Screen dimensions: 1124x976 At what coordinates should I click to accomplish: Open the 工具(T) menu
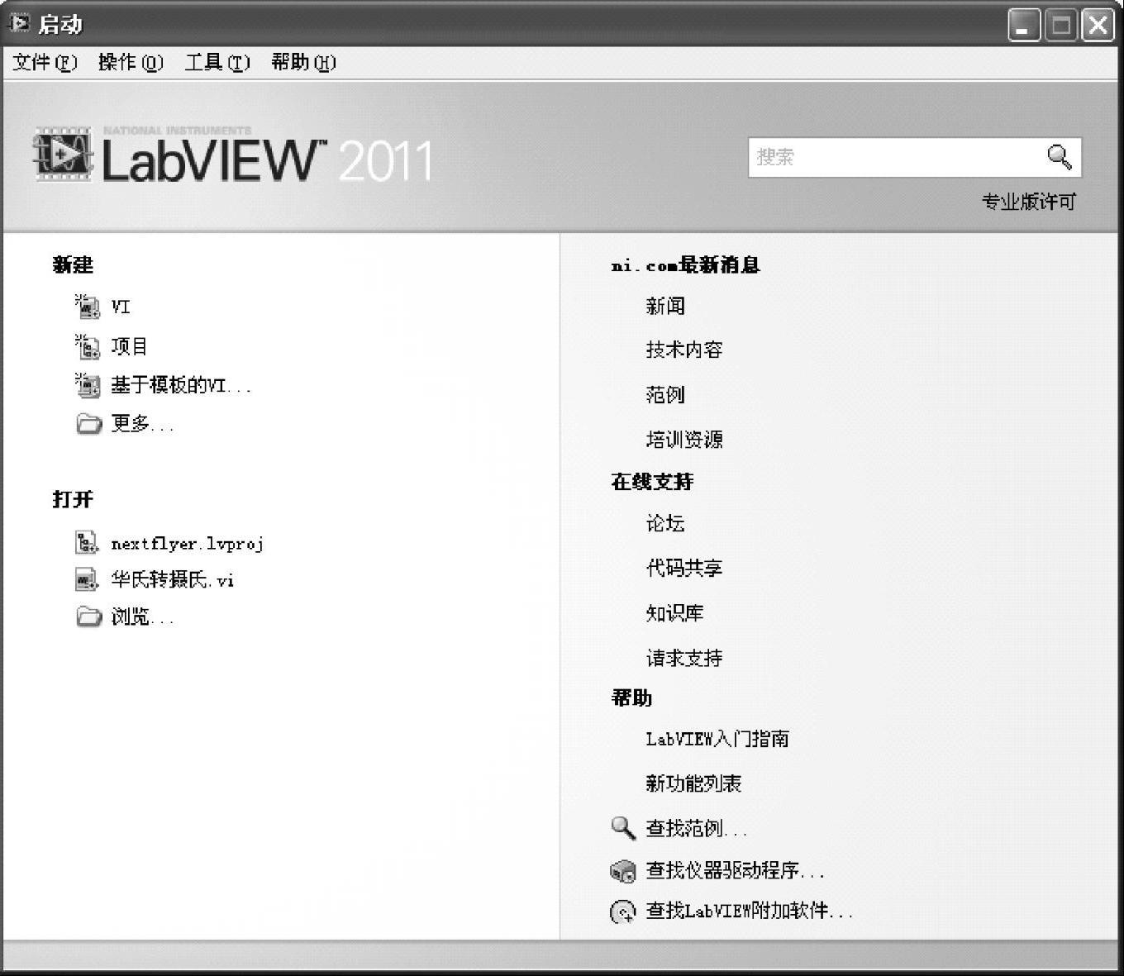coord(217,62)
